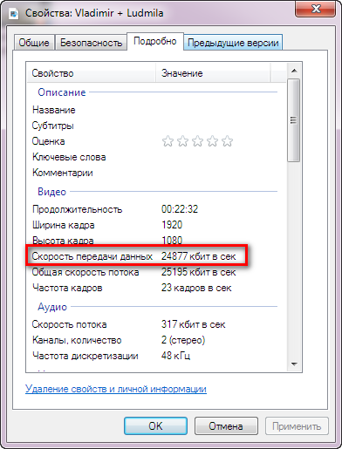Image resolution: width=342 pixels, height=449 pixels.
Task: Set rating to four stars
Action: tap(212, 141)
